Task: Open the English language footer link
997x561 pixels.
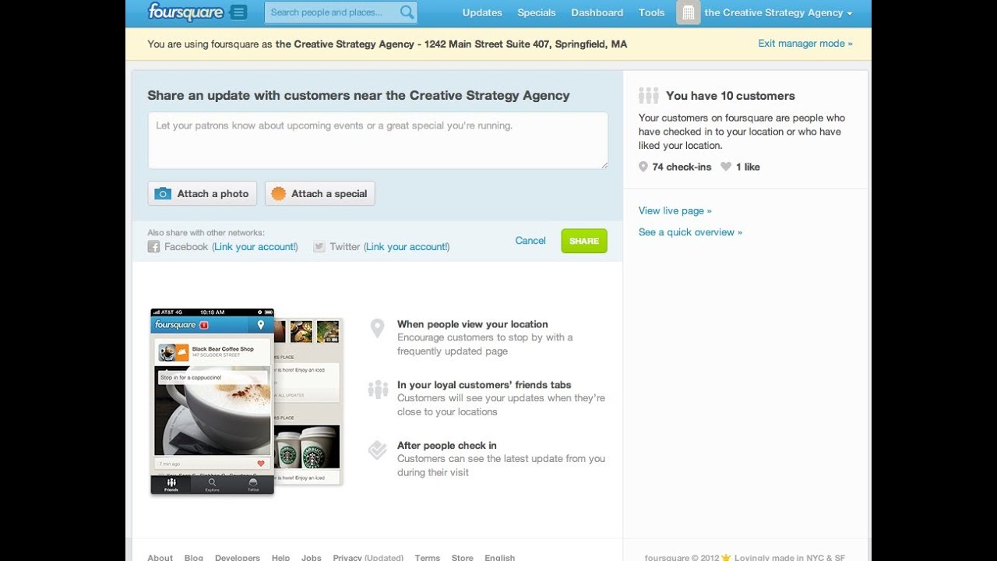Action: tap(500, 557)
